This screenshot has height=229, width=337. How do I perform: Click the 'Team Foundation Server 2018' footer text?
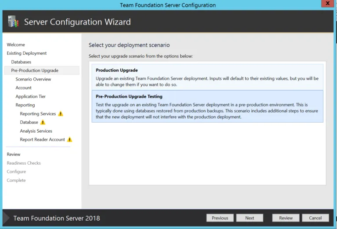57,218
